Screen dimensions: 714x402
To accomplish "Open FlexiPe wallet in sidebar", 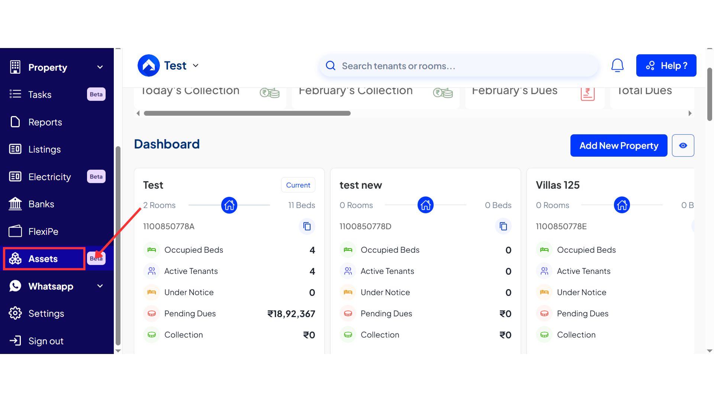I will [x=43, y=232].
